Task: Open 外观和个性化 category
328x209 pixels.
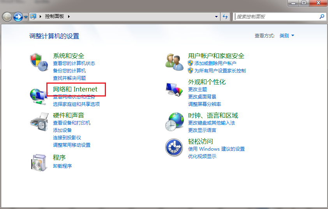Action: (x=207, y=82)
